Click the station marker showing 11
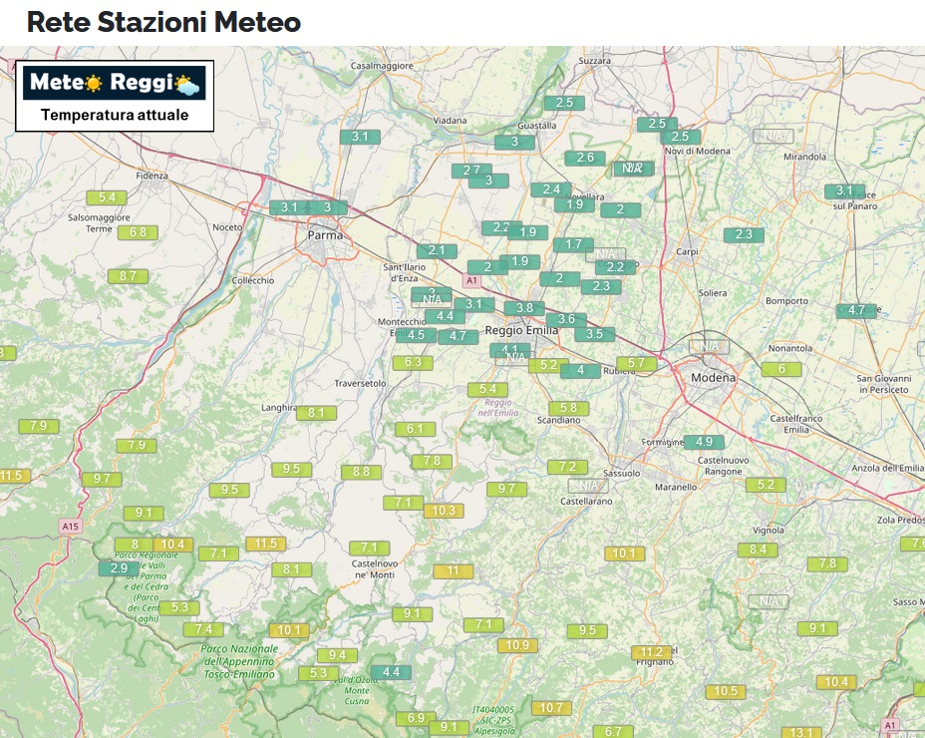The height and width of the screenshot is (738, 925). [454, 570]
